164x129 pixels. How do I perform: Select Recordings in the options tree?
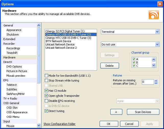tap(13, 48)
